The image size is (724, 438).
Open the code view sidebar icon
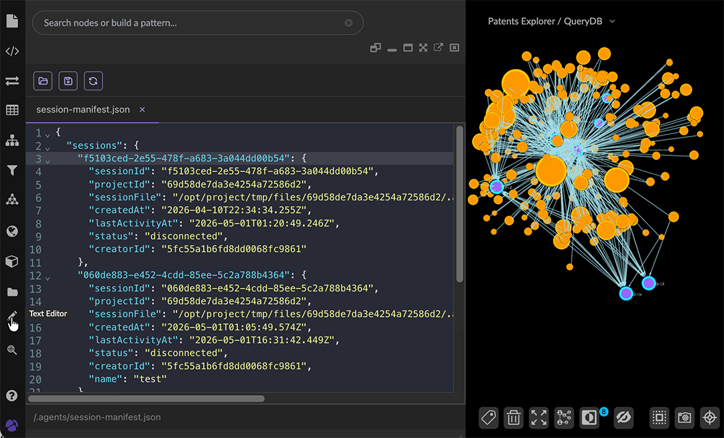coord(12,51)
